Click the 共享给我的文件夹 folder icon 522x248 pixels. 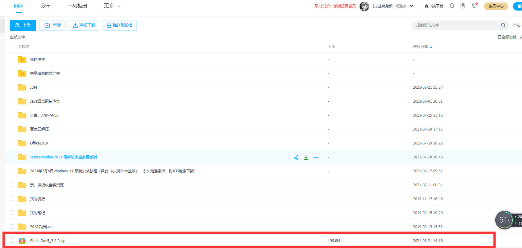tap(22, 73)
